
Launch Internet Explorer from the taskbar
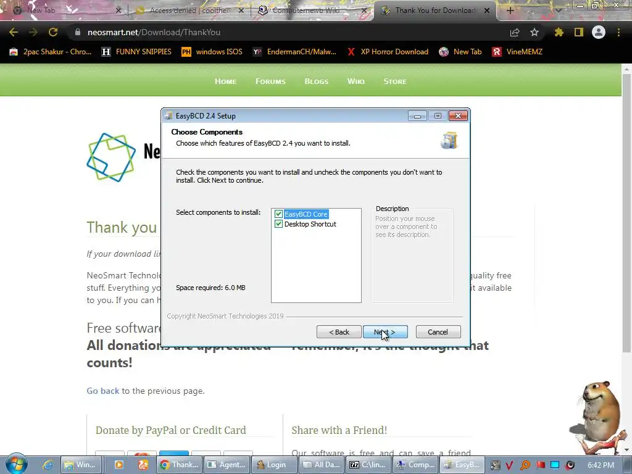48,465
